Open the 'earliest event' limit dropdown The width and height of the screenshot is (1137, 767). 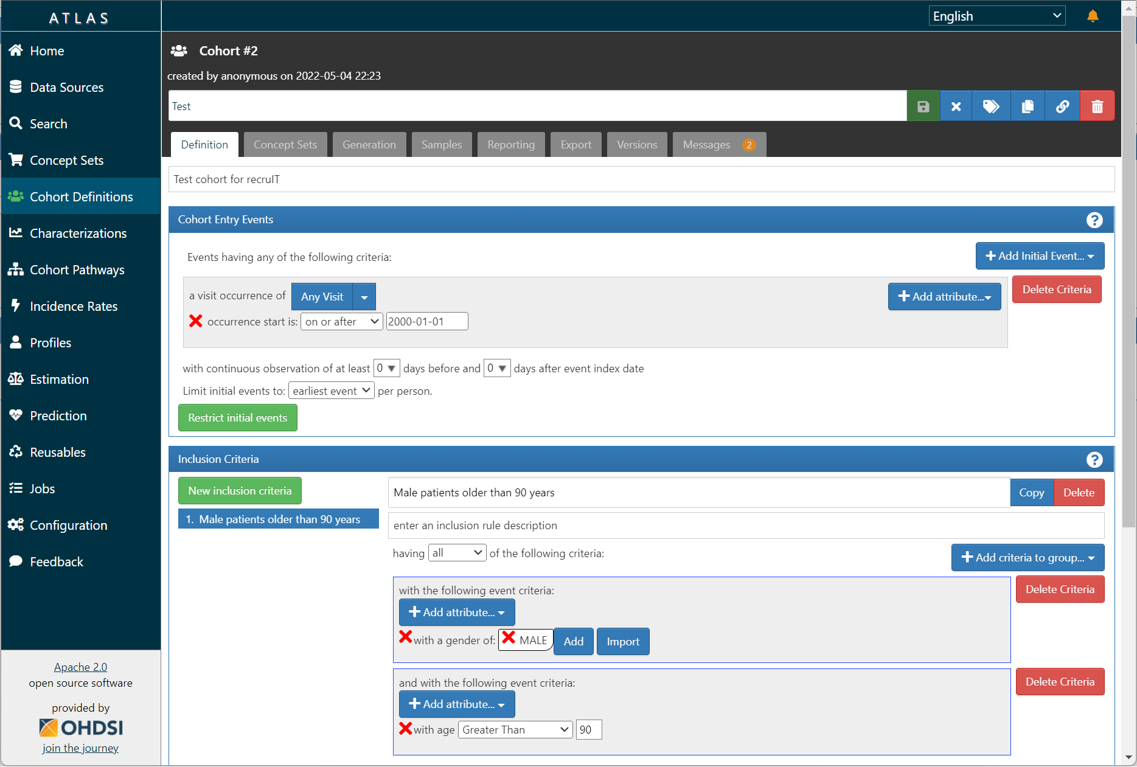click(x=331, y=390)
